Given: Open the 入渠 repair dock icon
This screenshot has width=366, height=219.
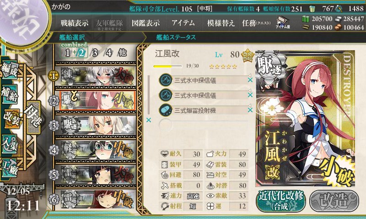Looking at the screenshot, I should click(10, 144).
